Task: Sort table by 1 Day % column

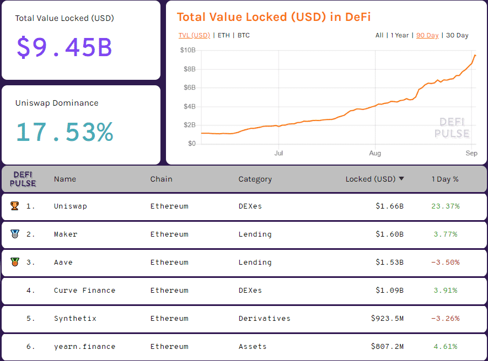Action: (445, 179)
